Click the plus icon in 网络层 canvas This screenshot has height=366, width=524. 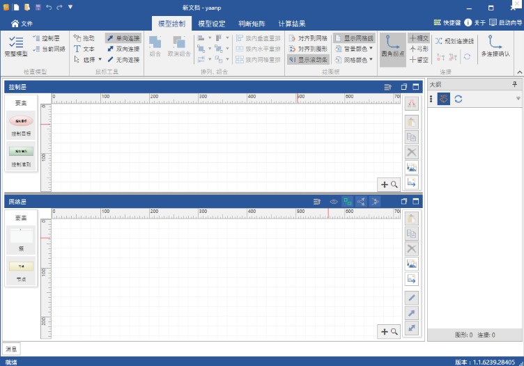[385, 332]
